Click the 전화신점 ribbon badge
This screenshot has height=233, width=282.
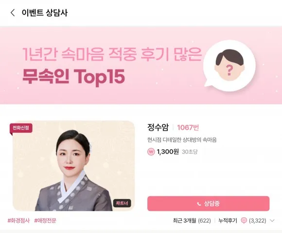pos(21,128)
